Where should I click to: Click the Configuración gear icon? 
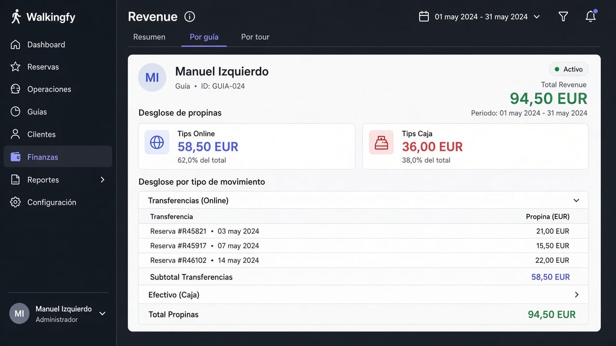[x=15, y=202]
